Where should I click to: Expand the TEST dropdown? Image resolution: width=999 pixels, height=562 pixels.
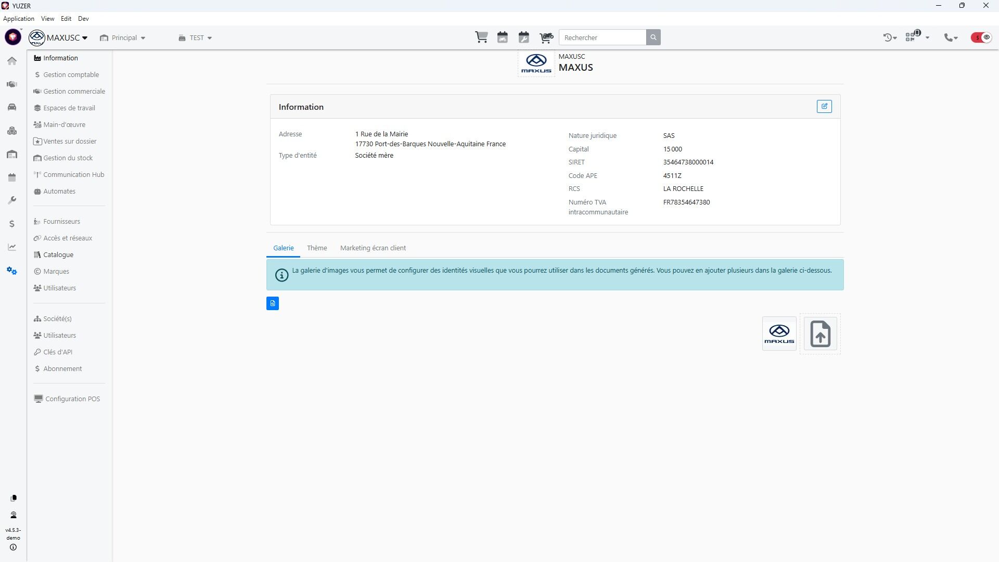[195, 38]
